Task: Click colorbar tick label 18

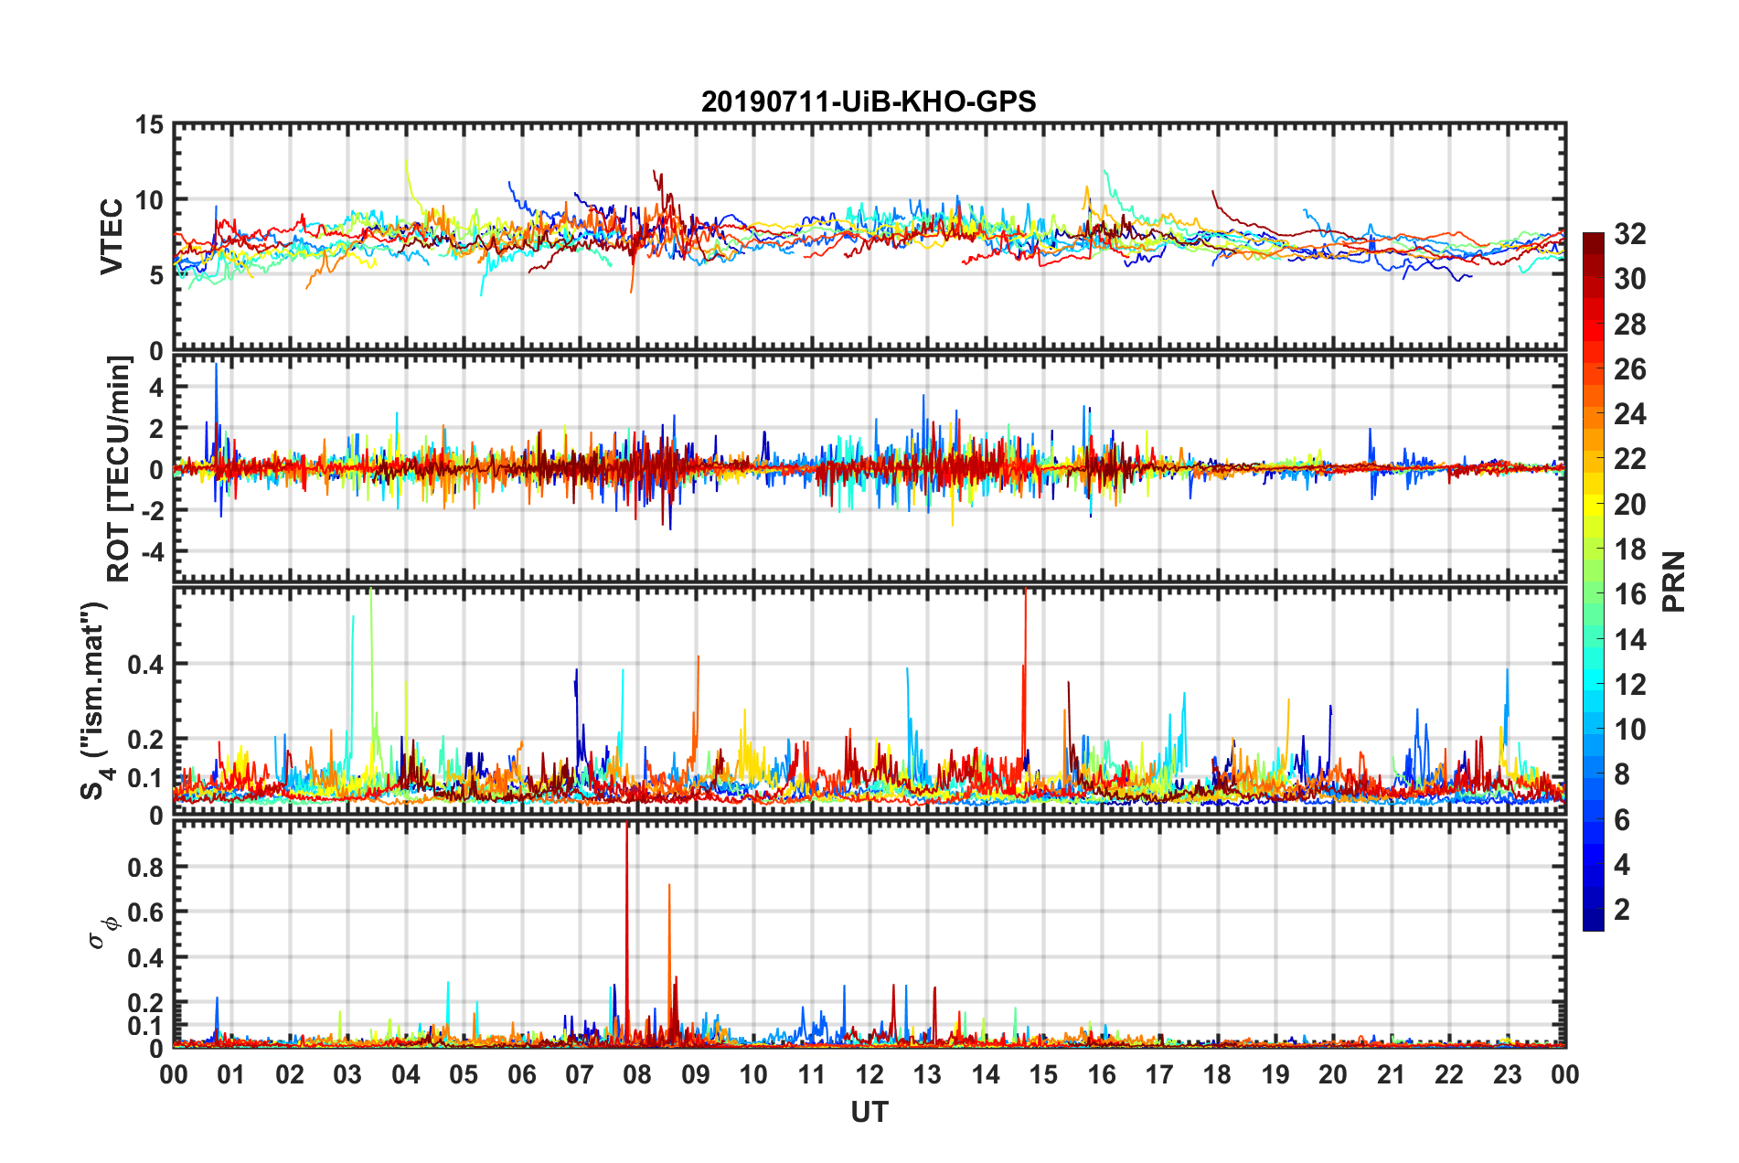Action: [1629, 549]
